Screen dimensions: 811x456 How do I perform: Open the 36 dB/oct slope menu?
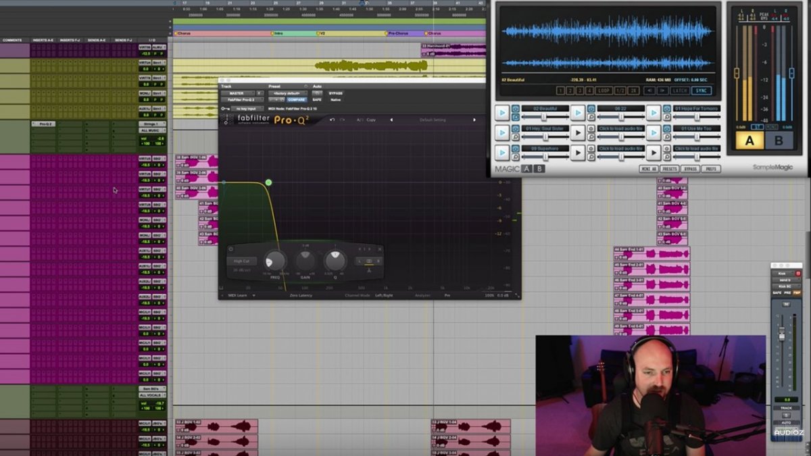(x=241, y=270)
